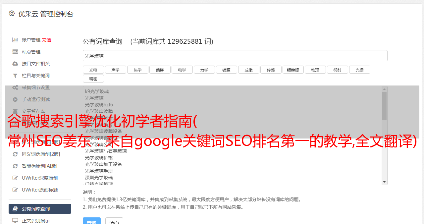
Task: Select 深圳光学玻璃 in the results list
Action: tap(99, 178)
